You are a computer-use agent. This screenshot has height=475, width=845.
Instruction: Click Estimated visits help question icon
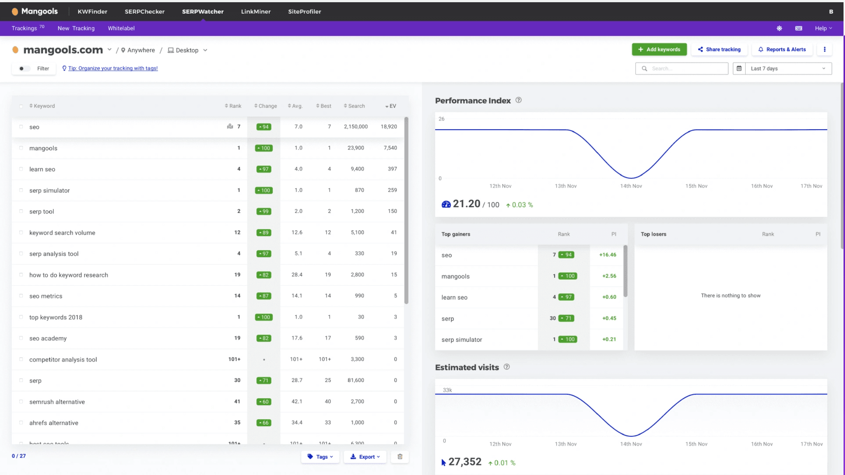pos(506,367)
